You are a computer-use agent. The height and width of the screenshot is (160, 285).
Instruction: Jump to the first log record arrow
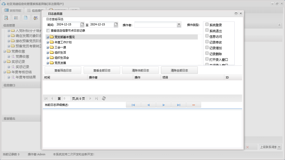click(x=133, y=105)
